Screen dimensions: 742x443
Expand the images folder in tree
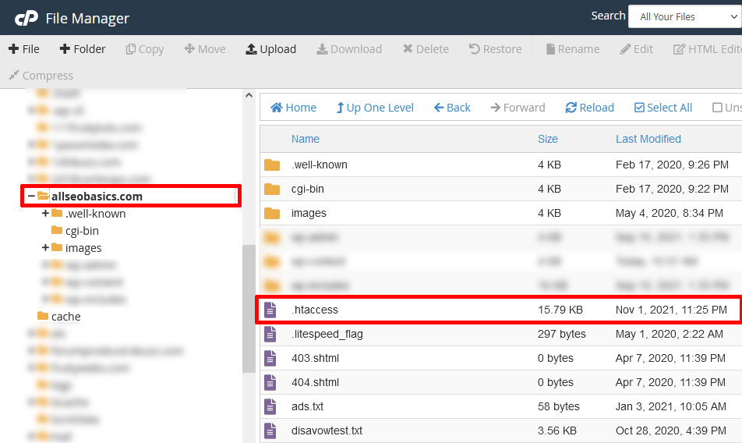[45, 248]
